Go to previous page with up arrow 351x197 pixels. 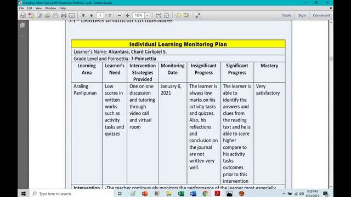pos(83,15)
